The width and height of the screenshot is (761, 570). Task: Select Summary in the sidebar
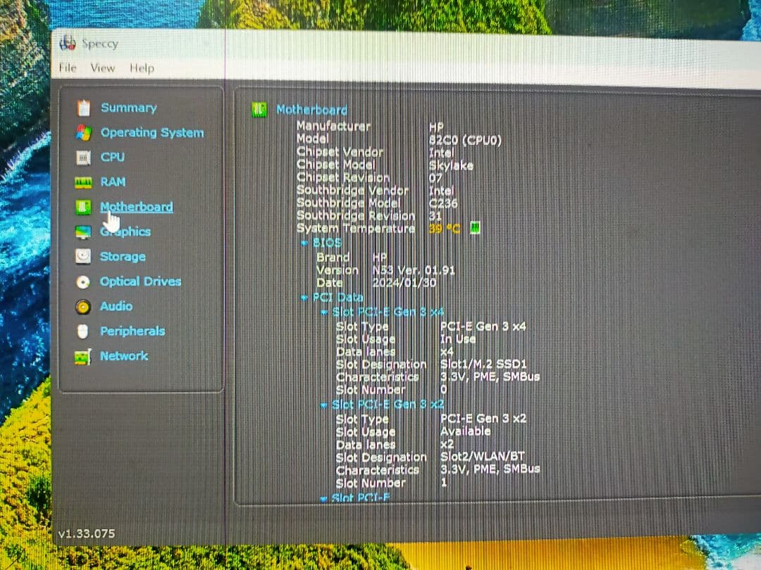128,108
